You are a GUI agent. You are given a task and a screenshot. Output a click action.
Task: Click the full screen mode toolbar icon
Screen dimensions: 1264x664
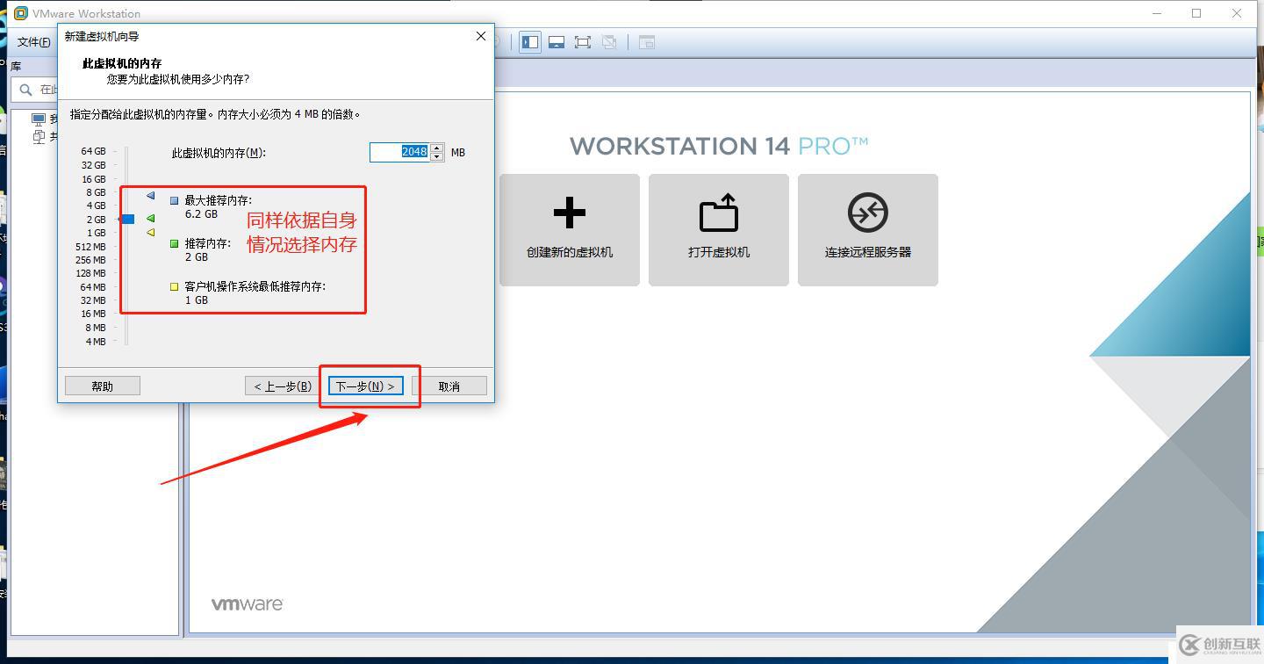click(x=583, y=41)
